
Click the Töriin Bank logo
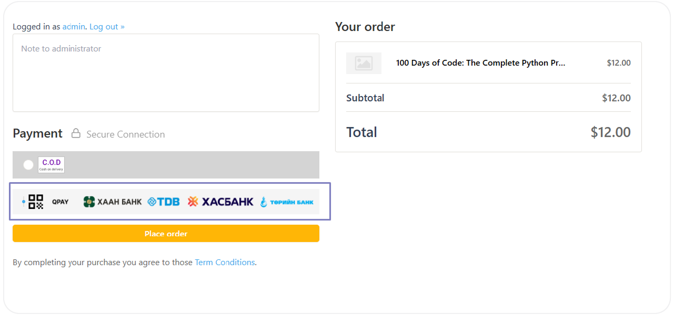287,202
